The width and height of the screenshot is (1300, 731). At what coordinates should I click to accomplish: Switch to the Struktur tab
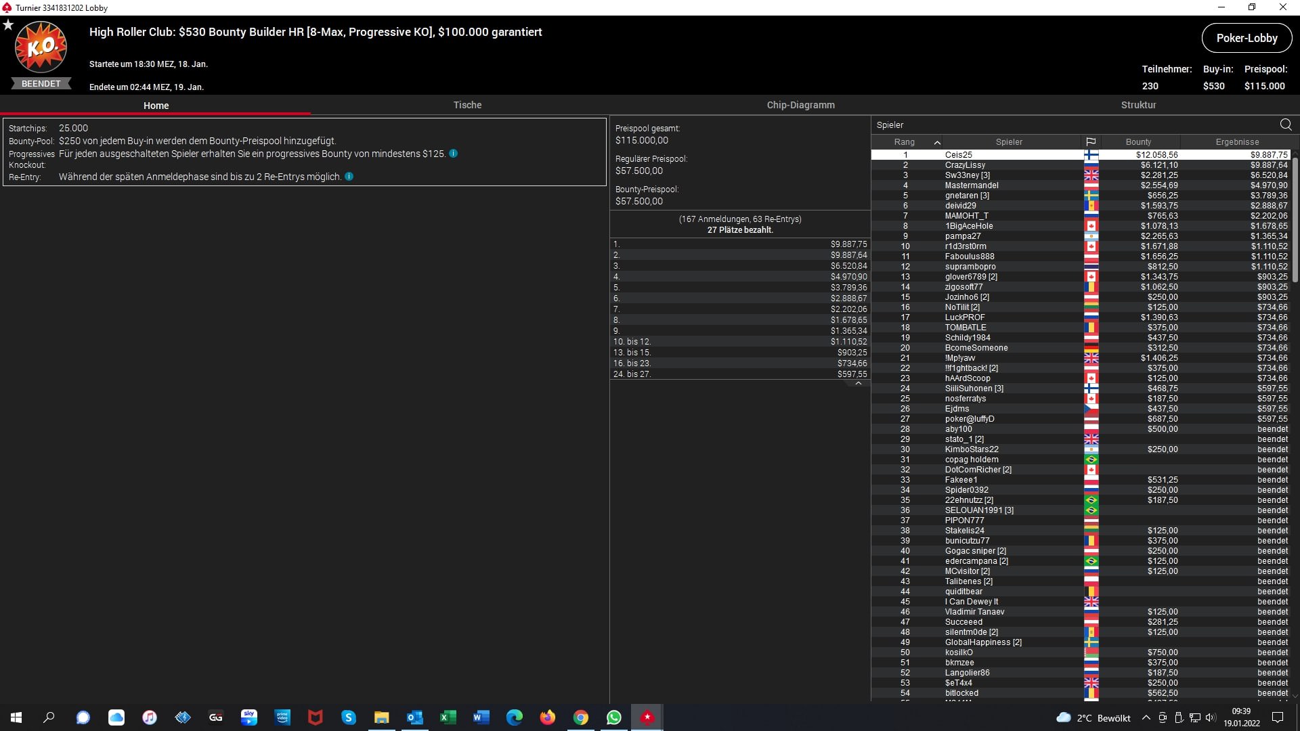pyautogui.click(x=1138, y=105)
